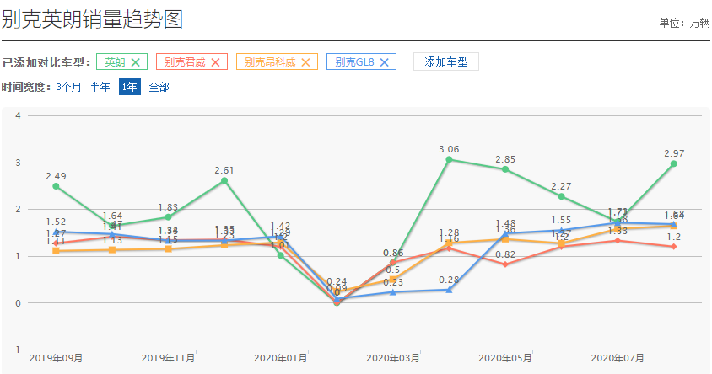Click the 2020年07月 axis label
Viewport: 712px width, 374px height.
618,358
